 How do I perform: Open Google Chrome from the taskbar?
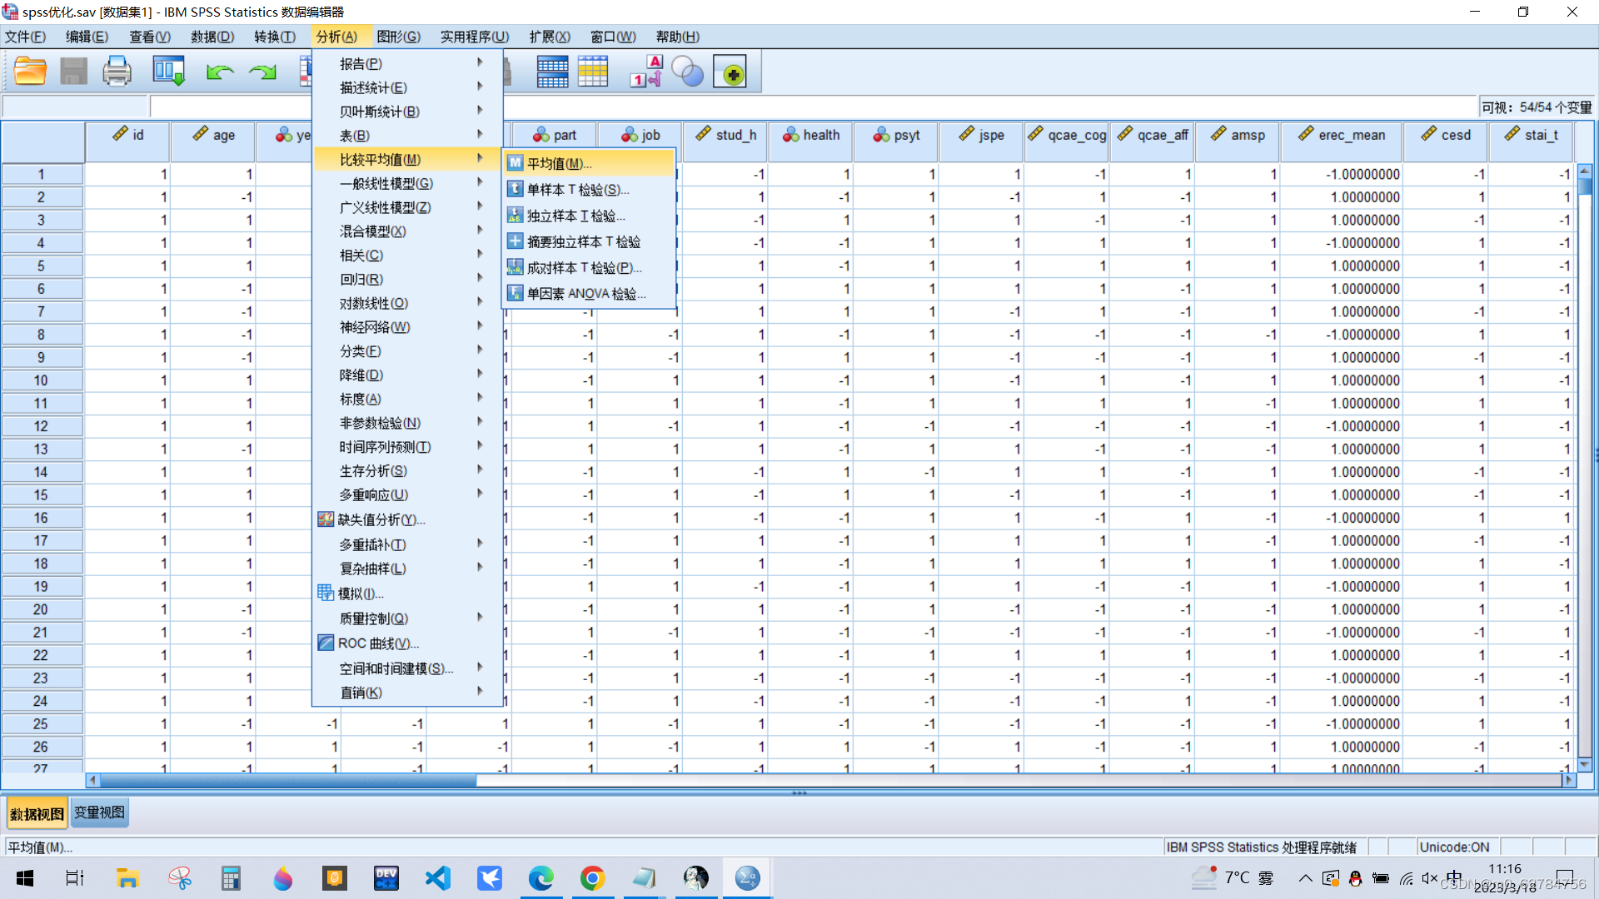tap(592, 878)
